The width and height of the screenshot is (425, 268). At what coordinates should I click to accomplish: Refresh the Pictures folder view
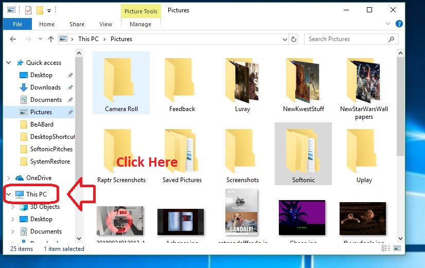point(294,39)
